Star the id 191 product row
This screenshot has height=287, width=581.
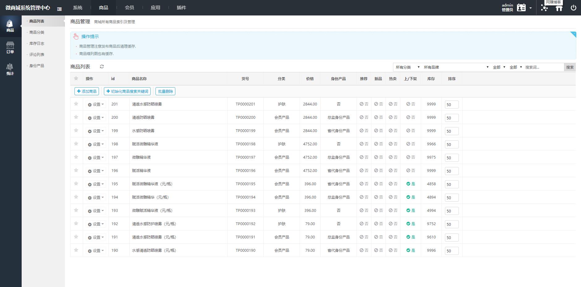tap(76, 237)
